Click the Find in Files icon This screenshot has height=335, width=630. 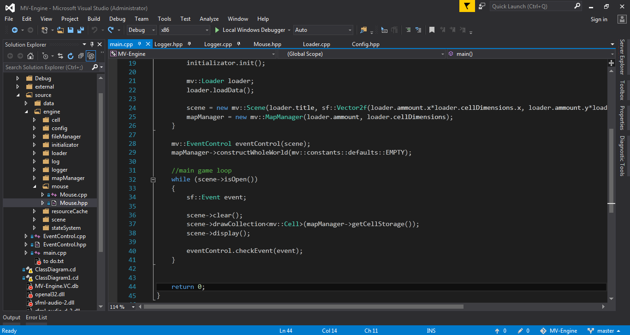click(x=363, y=30)
